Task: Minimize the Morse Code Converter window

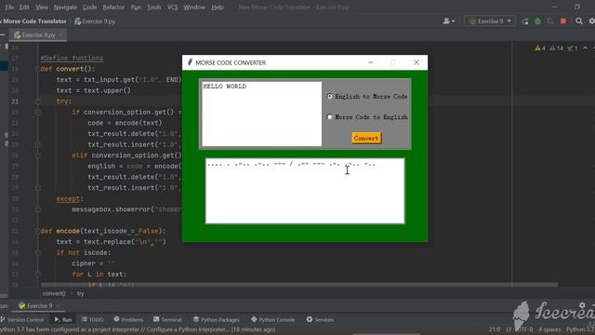Action: pyautogui.click(x=371, y=62)
